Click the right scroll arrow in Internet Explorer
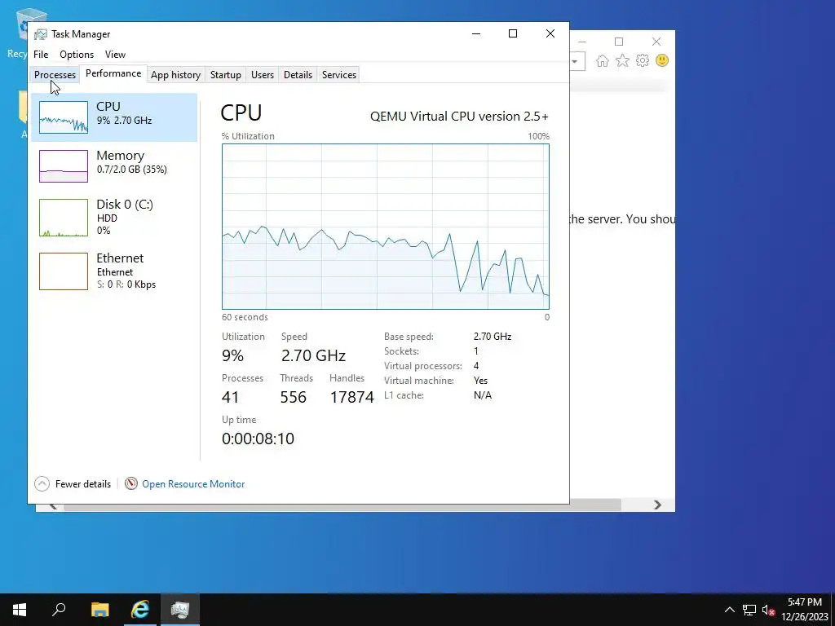The width and height of the screenshot is (835, 626). pyautogui.click(x=658, y=505)
